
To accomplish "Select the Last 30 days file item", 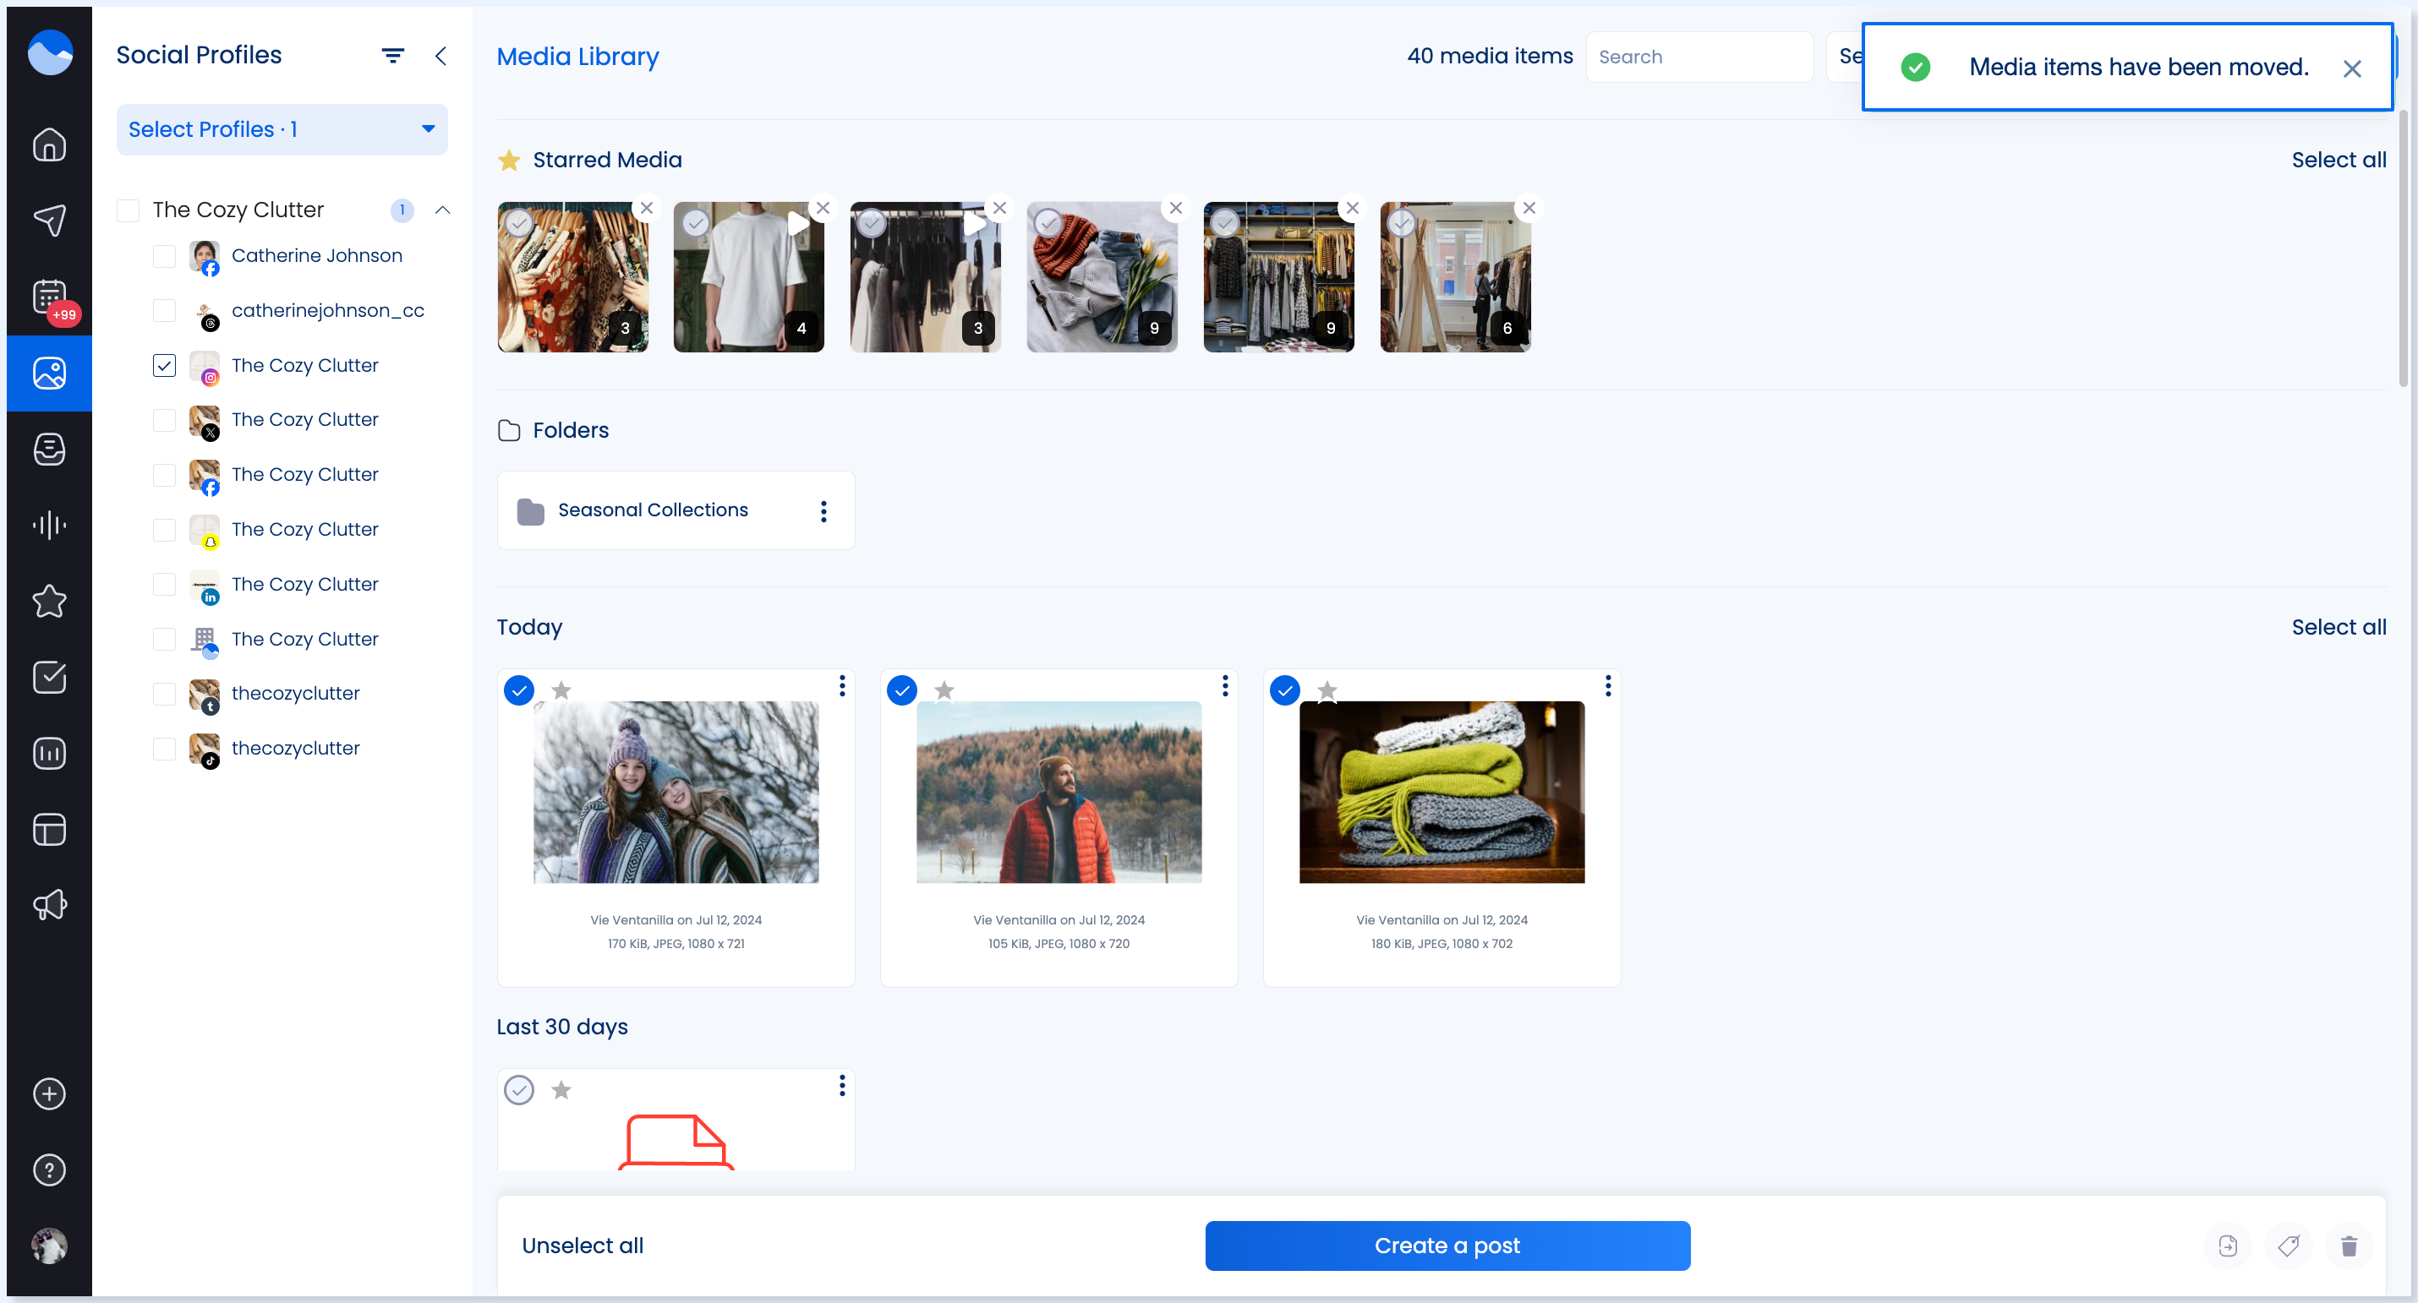I will [519, 1090].
